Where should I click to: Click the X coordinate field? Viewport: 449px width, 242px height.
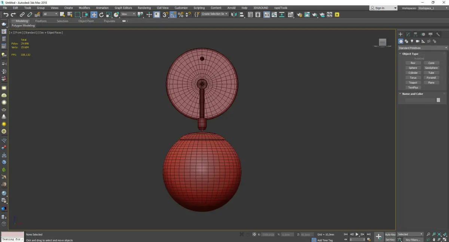(x=268, y=235)
